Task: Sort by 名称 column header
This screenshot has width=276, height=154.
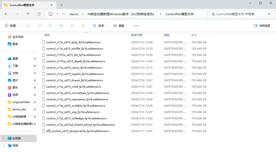Action: point(86,35)
